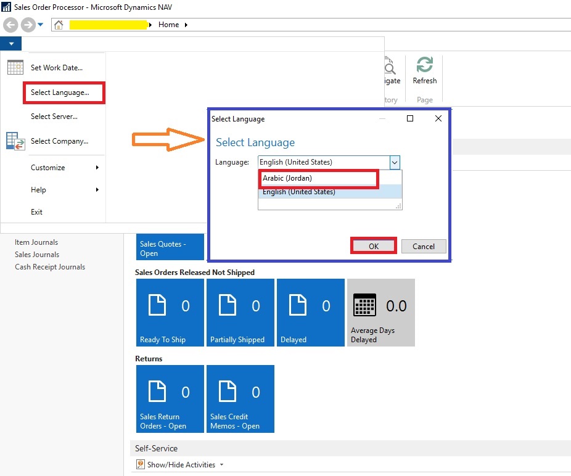The width and height of the screenshot is (571, 476).
Task: Open the Language dropdown arrow
Action: click(395, 162)
